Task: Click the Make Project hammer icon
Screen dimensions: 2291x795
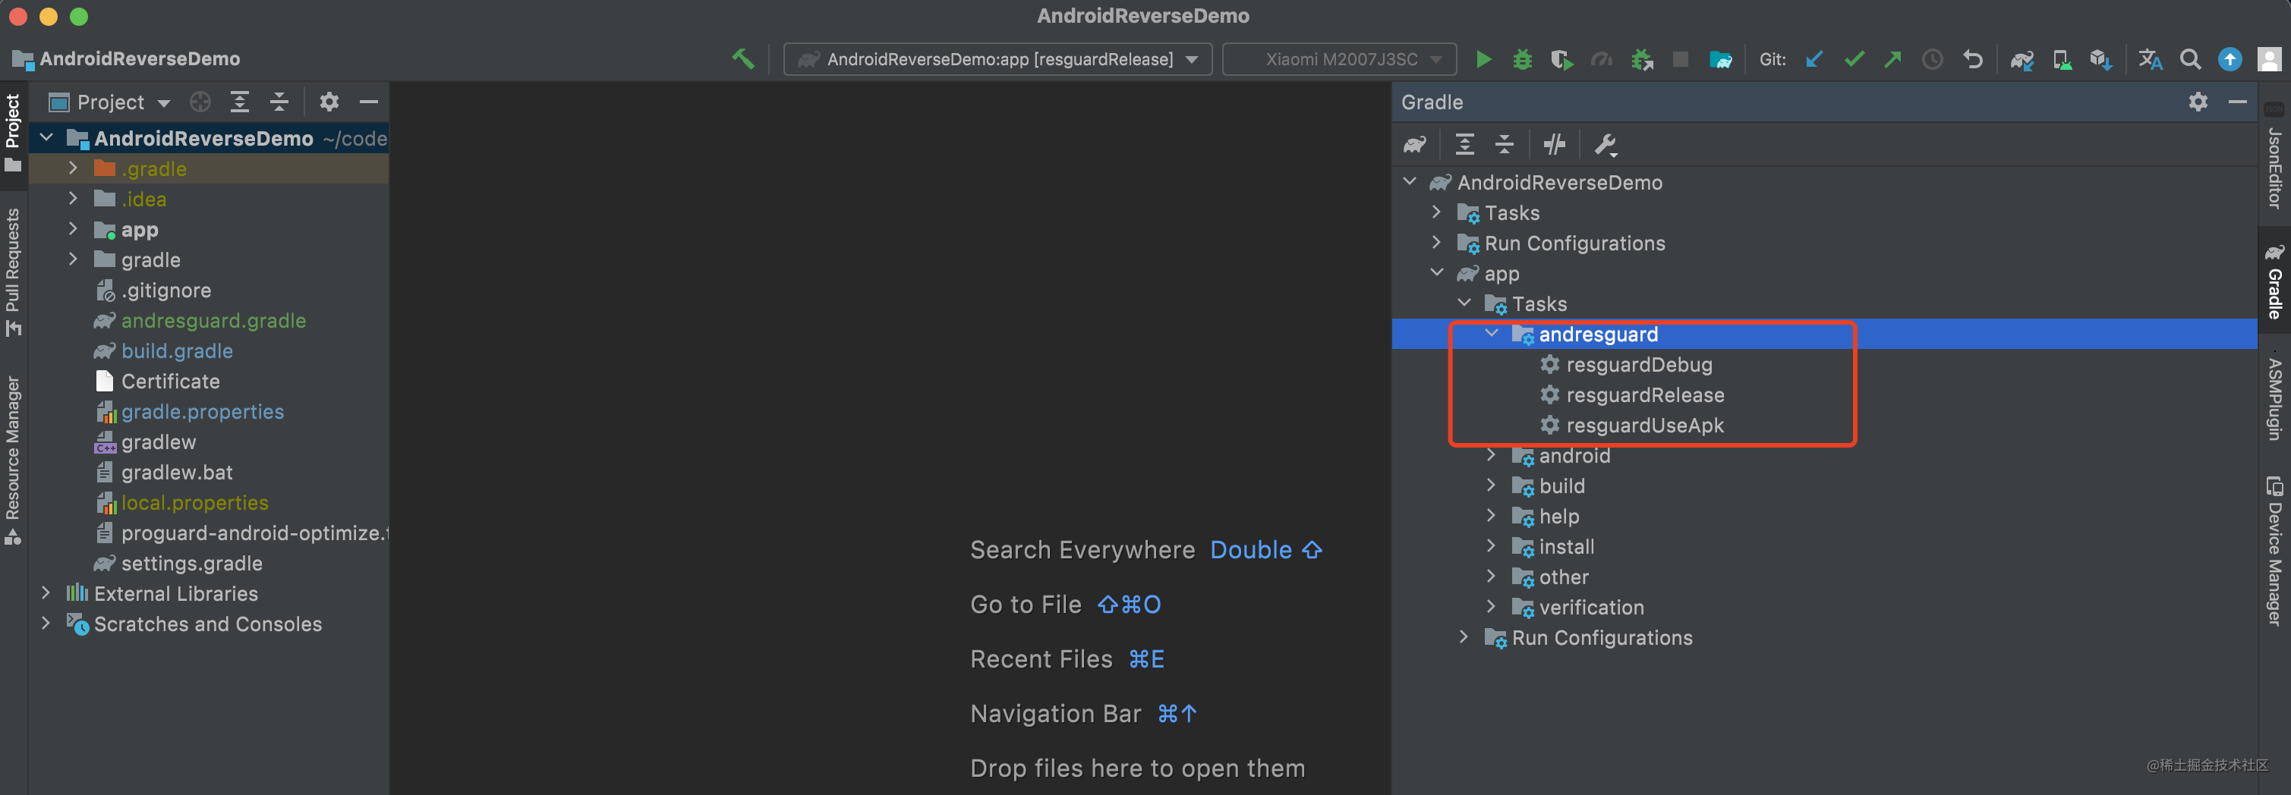Action: coord(742,59)
